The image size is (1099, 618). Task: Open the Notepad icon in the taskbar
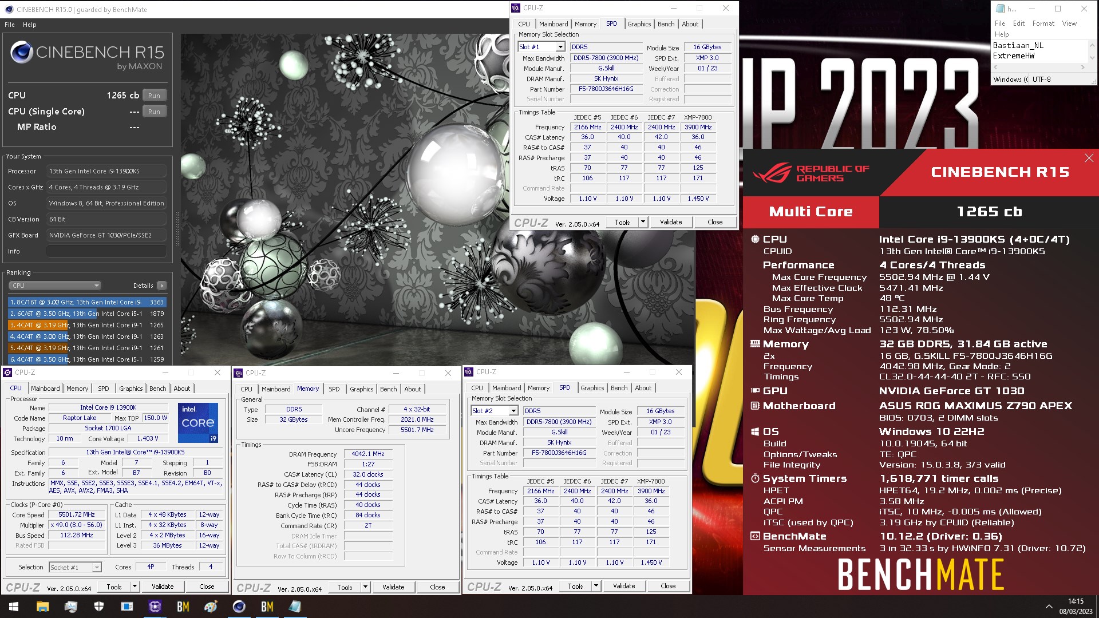point(295,607)
